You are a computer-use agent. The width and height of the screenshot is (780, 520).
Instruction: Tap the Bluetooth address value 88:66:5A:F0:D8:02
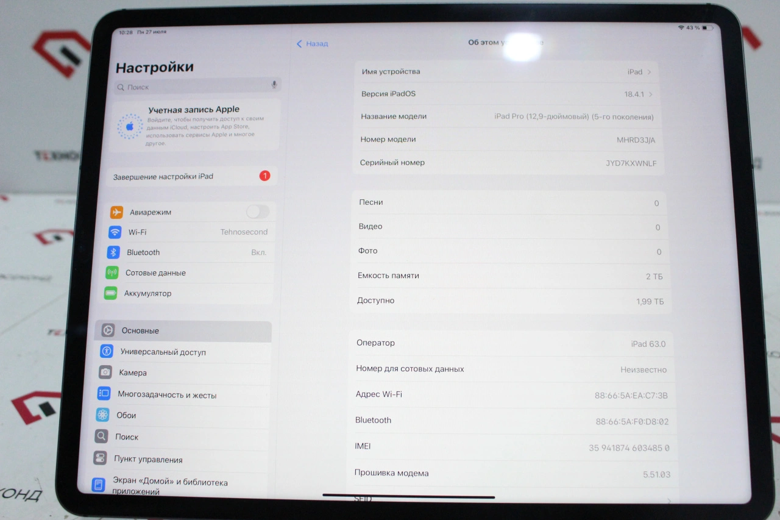pyautogui.click(x=633, y=421)
